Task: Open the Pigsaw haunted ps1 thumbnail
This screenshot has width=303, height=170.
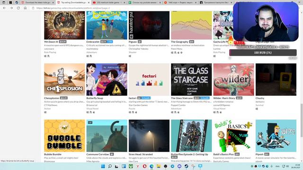Action: click(149, 25)
